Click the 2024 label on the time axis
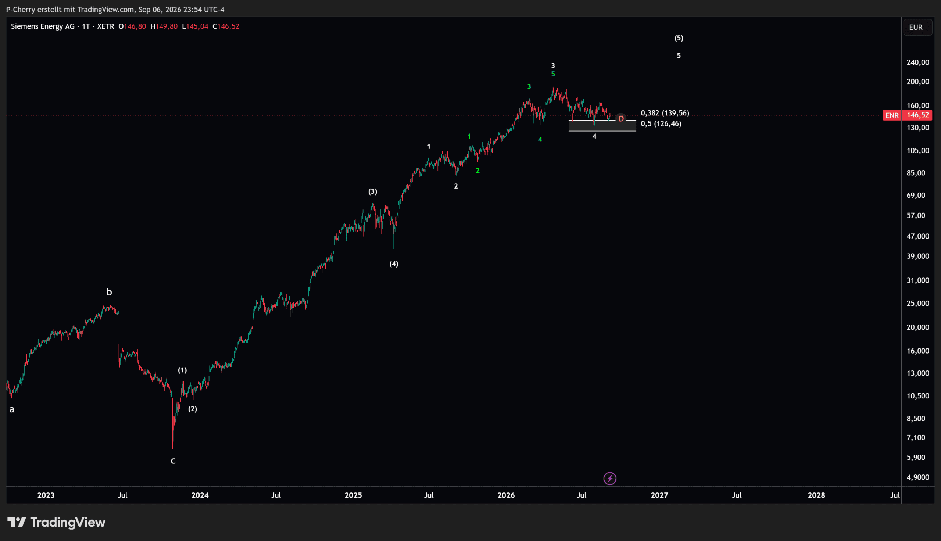The height and width of the screenshot is (541, 941). tap(200, 495)
